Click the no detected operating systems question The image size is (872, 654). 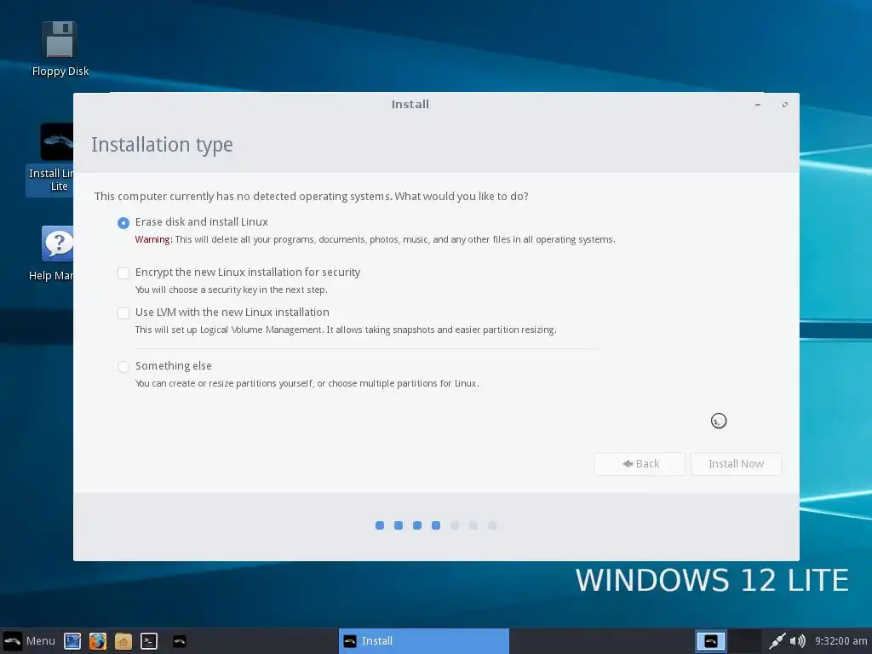[x=312, y=197]
